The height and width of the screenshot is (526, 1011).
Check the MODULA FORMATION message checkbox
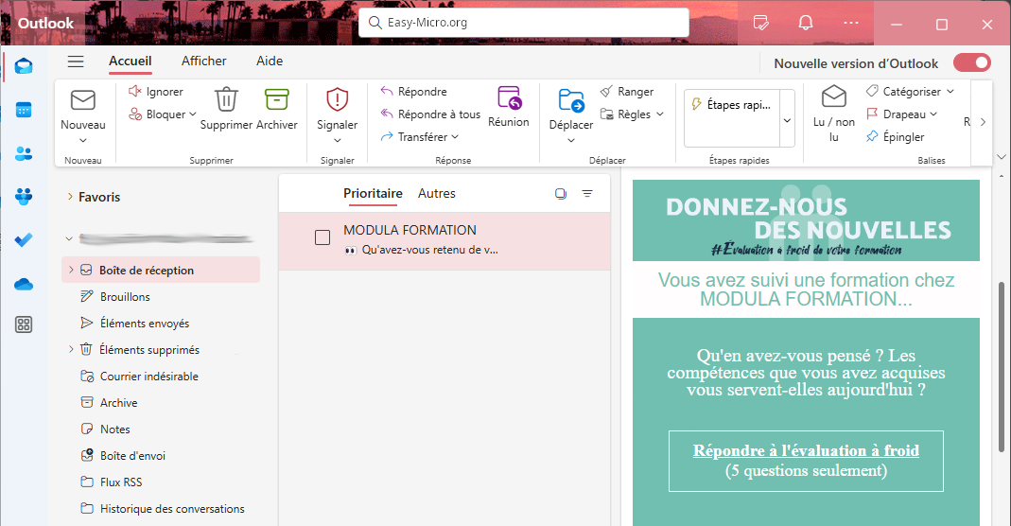click(x=322, y=237)
